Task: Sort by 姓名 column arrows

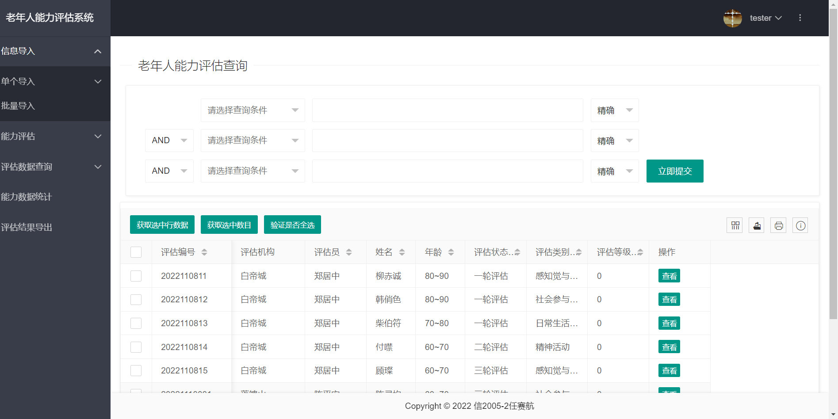Action: 402,252
